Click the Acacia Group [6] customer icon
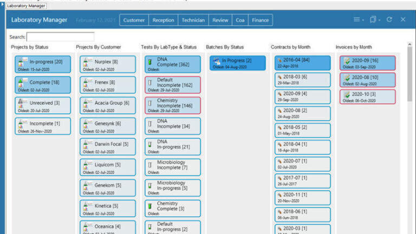This screenshot has height=234, width=416. 87,103
